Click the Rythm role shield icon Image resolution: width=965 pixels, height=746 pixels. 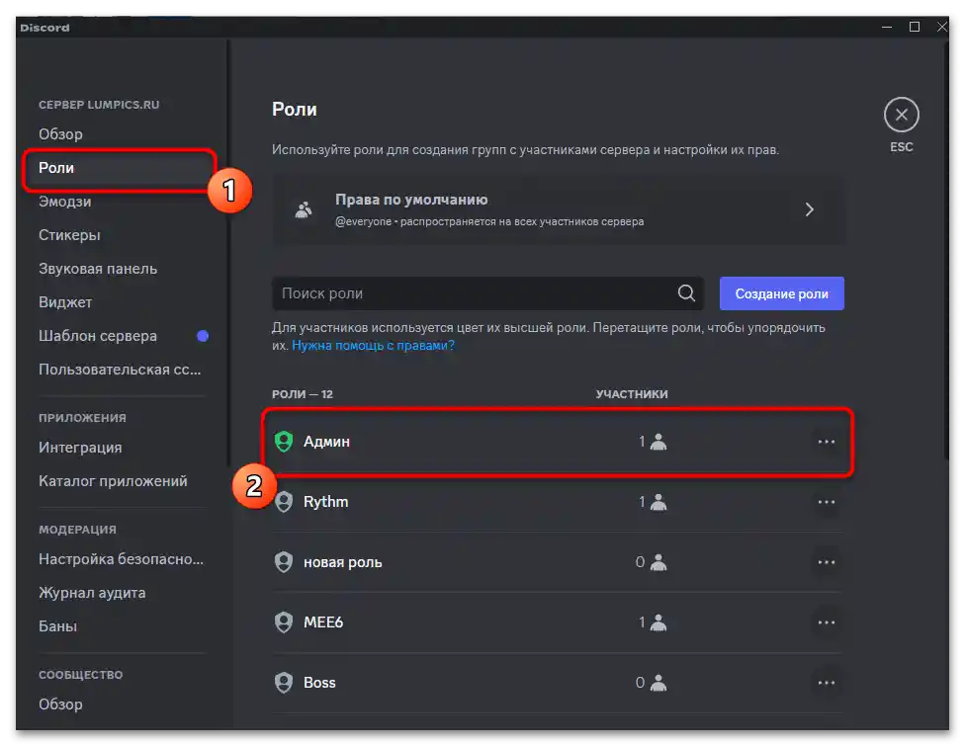[284, 502]
